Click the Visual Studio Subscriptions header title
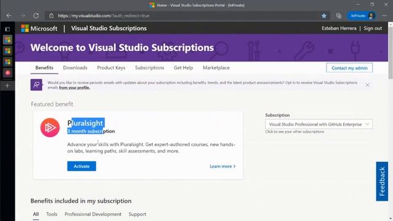Image resolution: width=393 pixels, height=221 pixels. click(109, 28)
